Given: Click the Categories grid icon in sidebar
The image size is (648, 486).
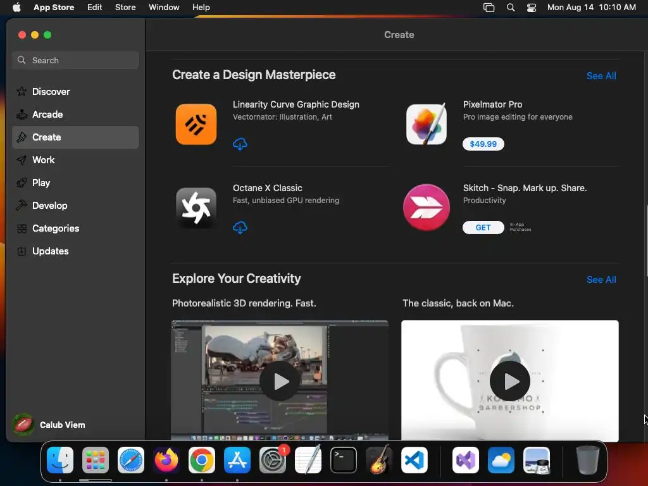Looking at the screenshot, I should click(22, 228).
